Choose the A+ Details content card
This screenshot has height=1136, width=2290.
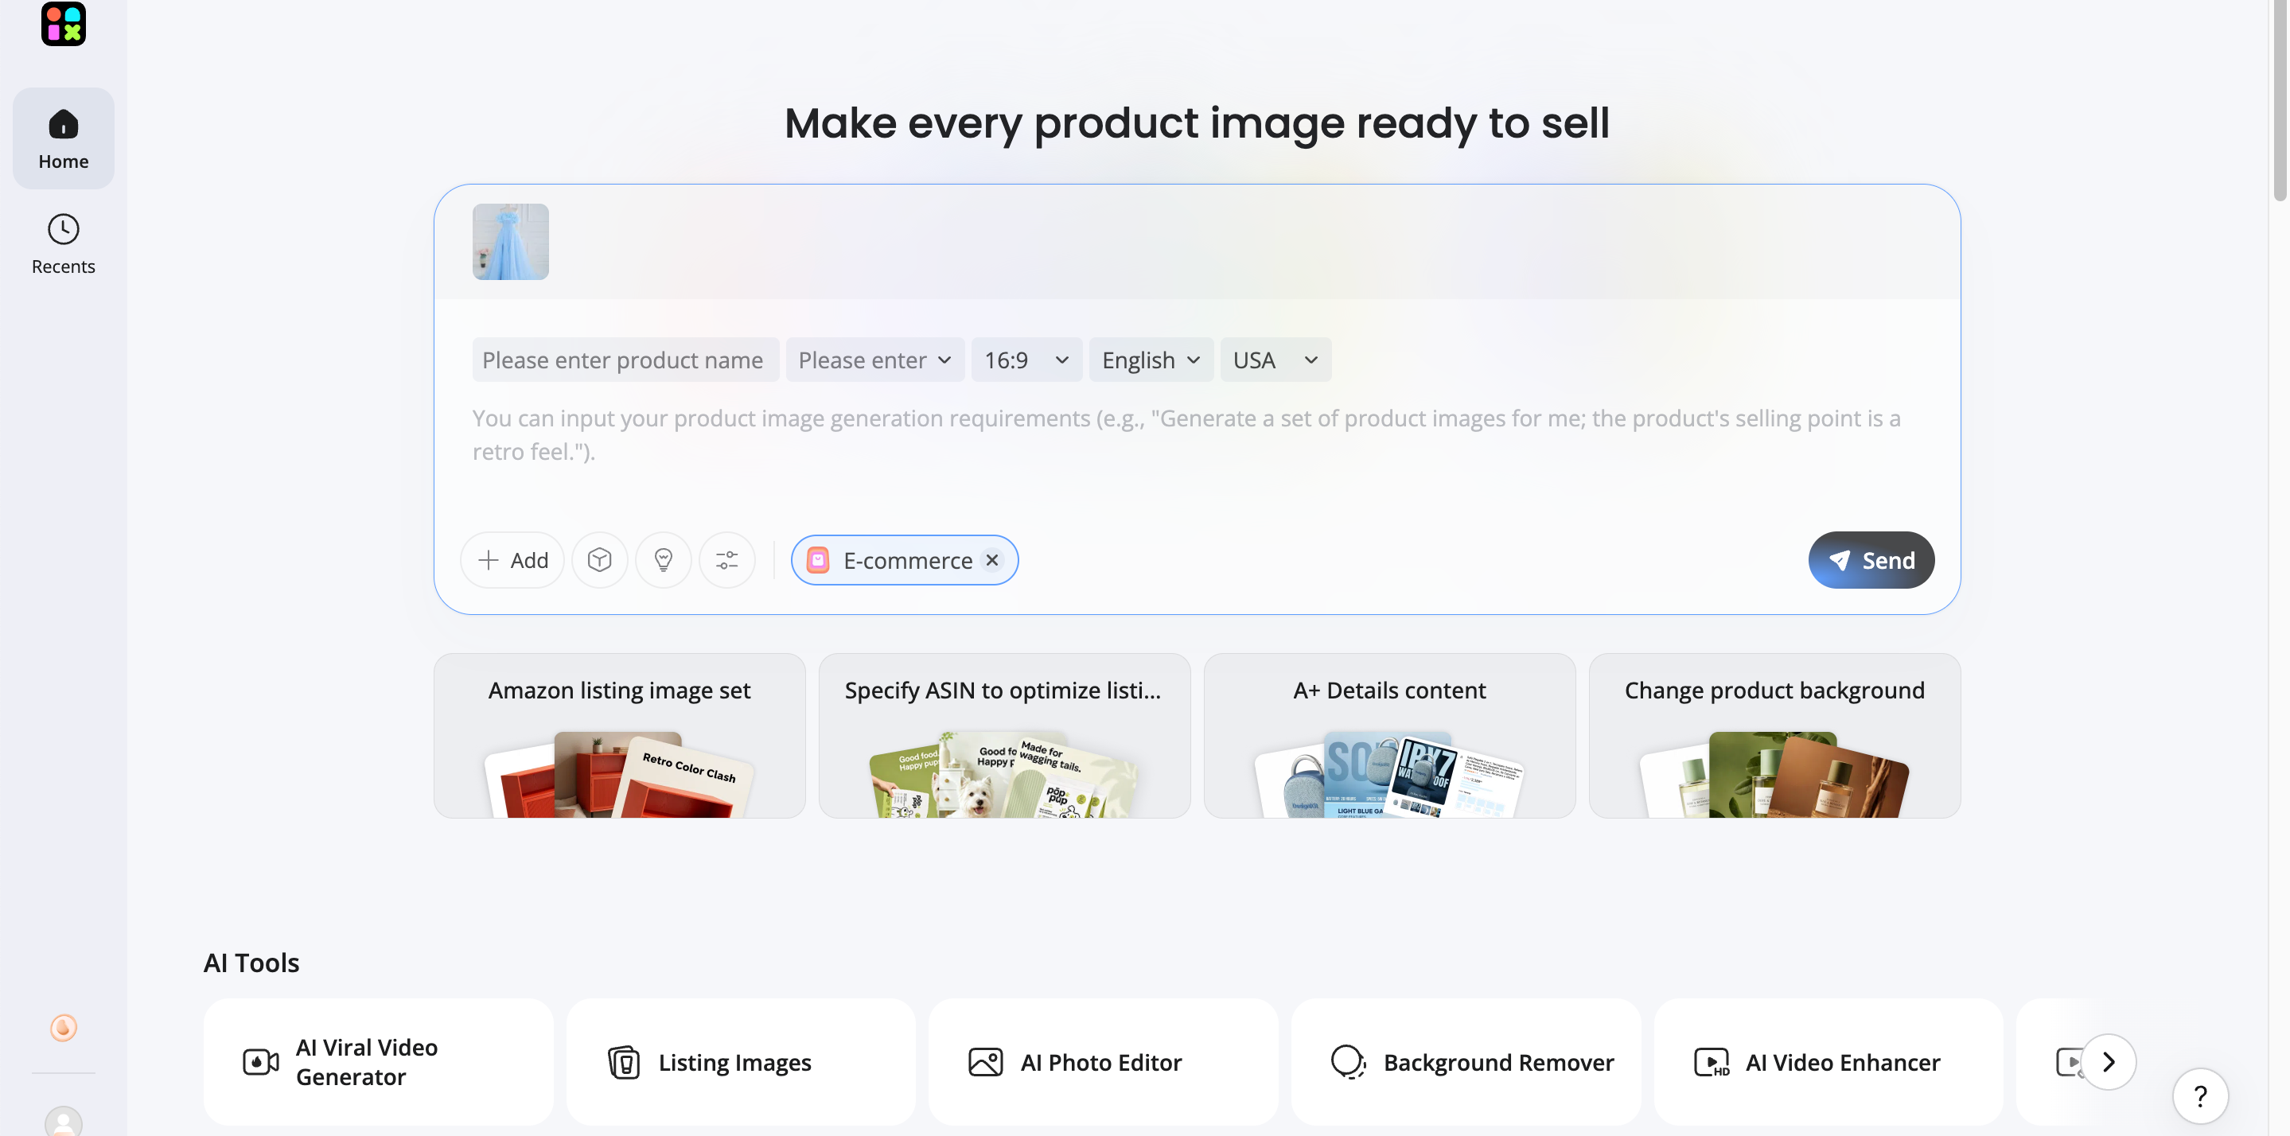(1388, 736)
